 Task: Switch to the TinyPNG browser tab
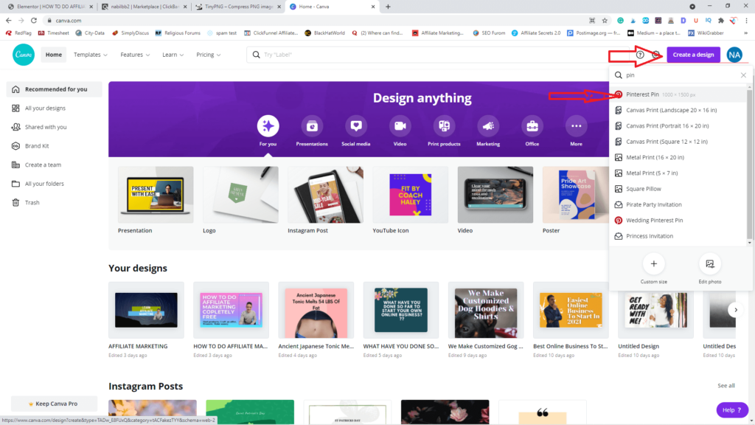tap(238, 7)
